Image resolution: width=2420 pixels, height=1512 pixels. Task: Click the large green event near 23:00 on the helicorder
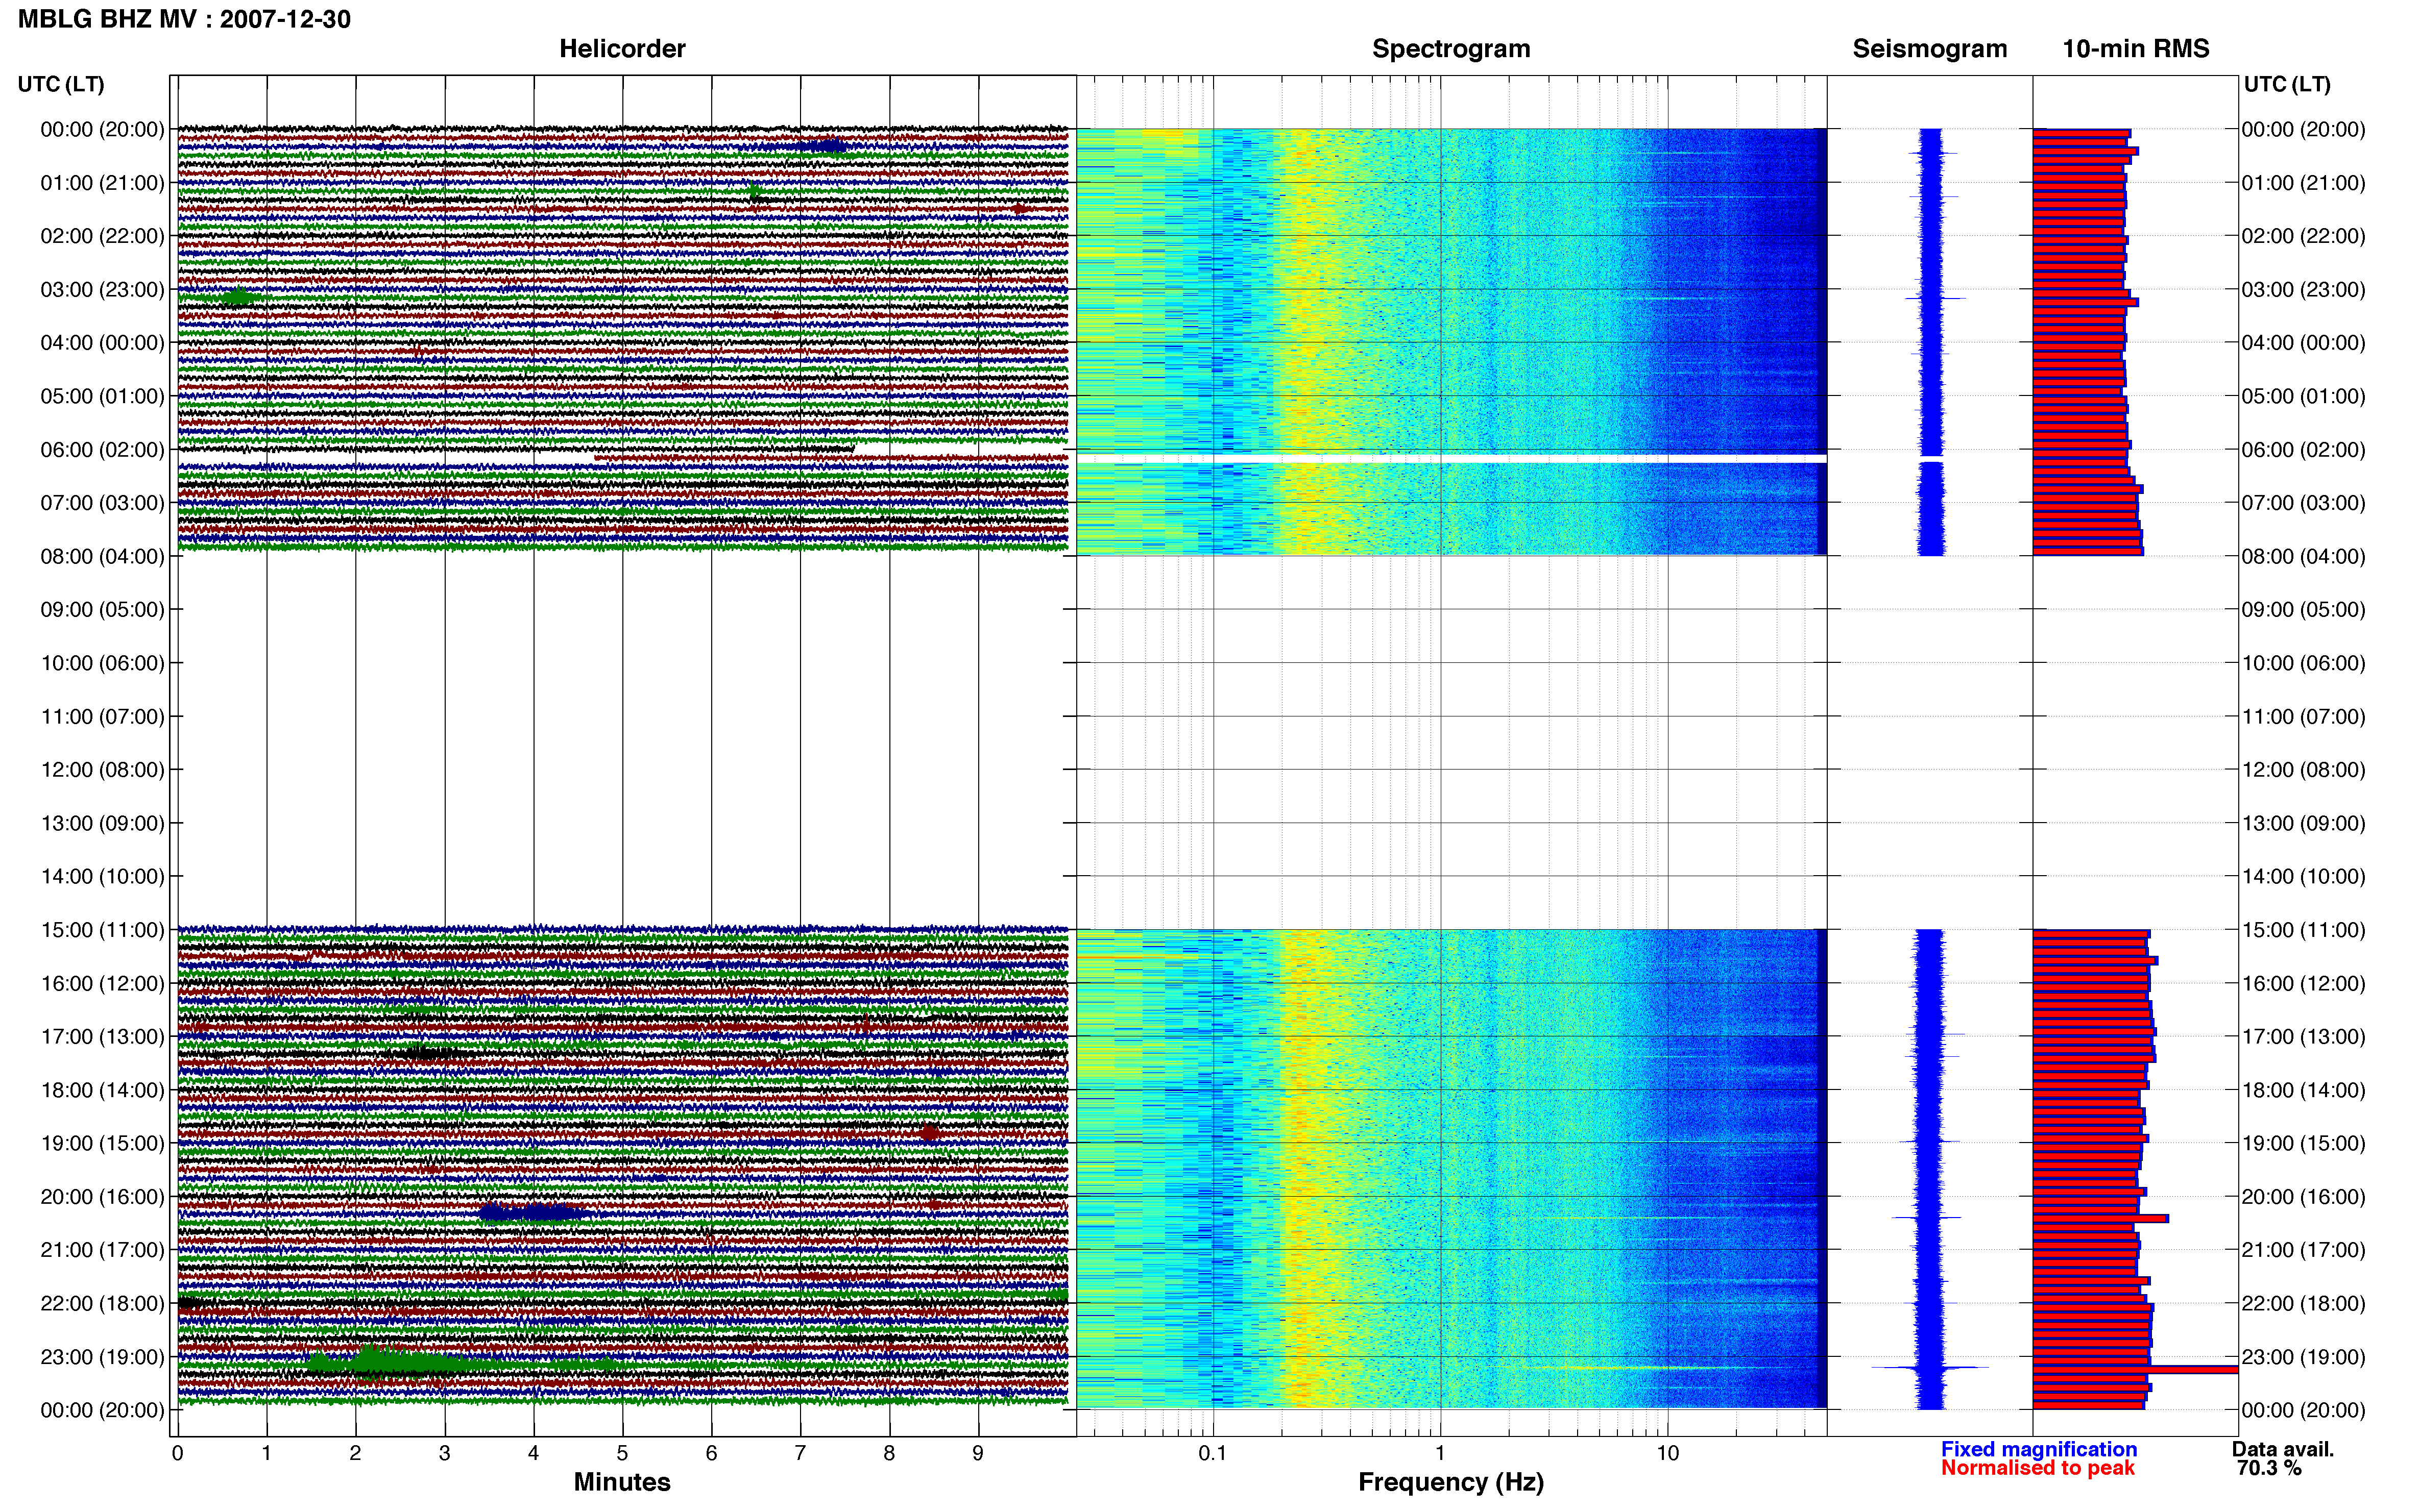(x=400, y=1362)
